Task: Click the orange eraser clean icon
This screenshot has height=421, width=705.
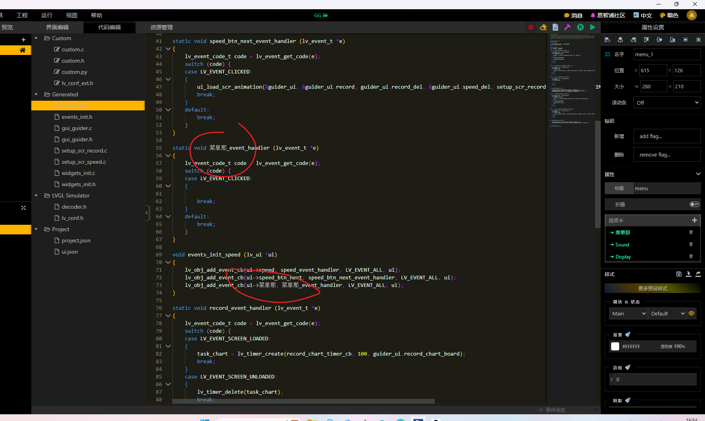Action: pos(543,27)
